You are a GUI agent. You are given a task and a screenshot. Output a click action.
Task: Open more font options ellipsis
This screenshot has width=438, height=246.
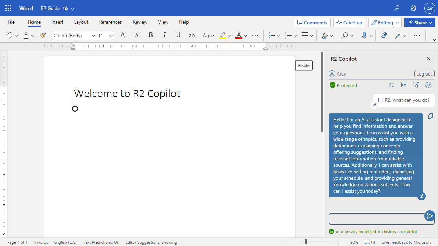click(x=255, y=36)
